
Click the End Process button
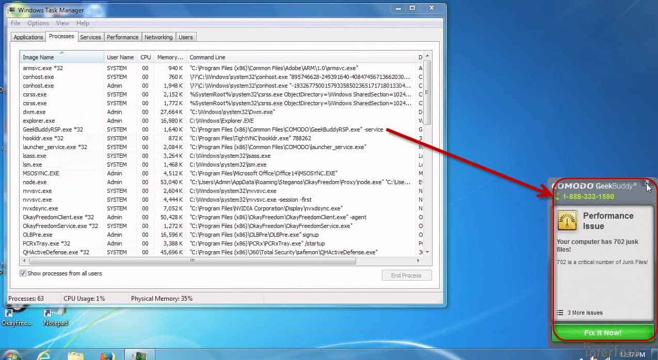pyautogui.click(x=406, y=275)
